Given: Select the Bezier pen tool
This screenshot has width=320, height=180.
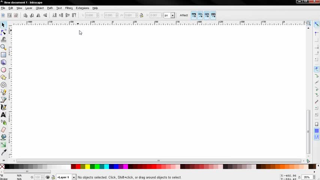Looking at the screenshot, I should coord(3,100).
